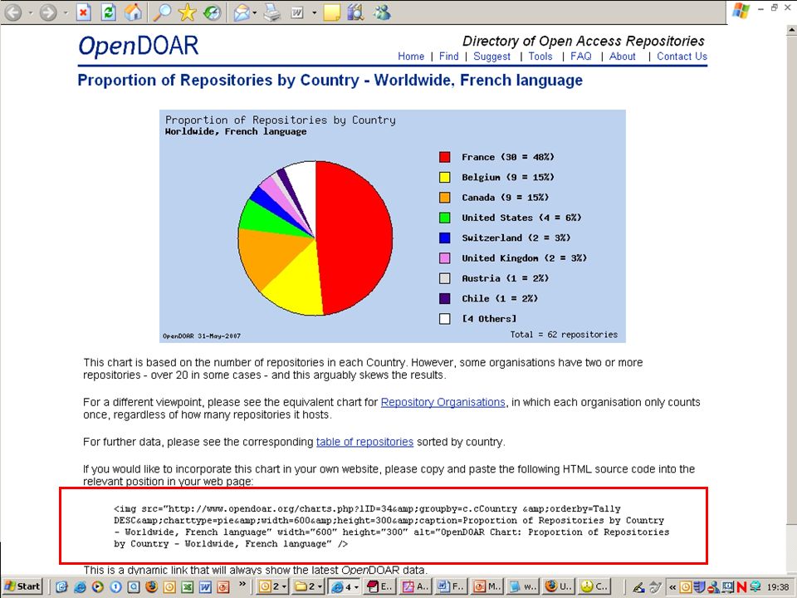Click the OpenDOAR logo
Viewport: 797px width, 598px height.
(139, 47)
